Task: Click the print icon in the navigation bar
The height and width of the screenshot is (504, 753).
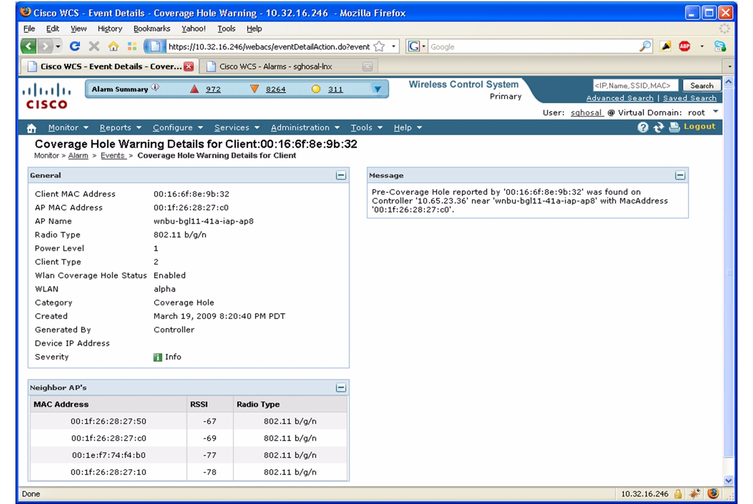Action: point(674,127)
